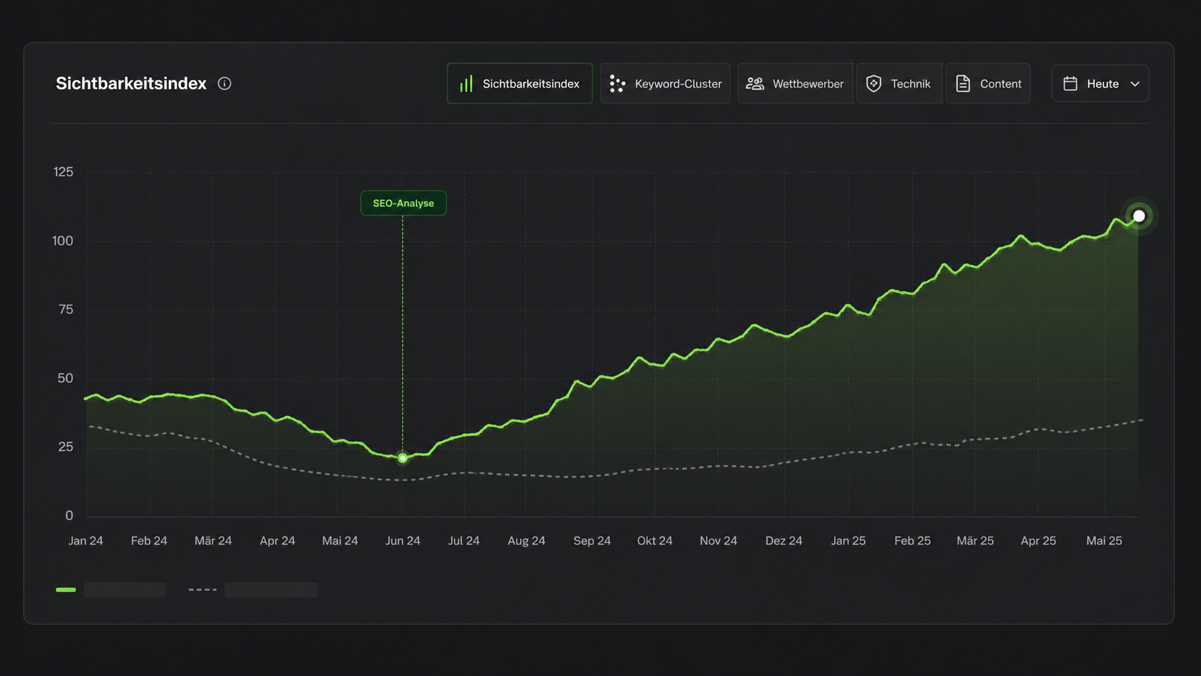Click the info icon beside the Sichtbarkeitsindex title
The width and height of the screenshot is (1201, 676).
pos(224,83)
